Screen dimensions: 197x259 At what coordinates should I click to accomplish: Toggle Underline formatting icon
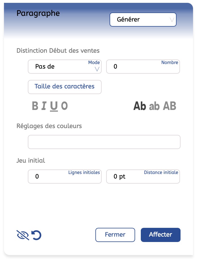tap(54, 106)
